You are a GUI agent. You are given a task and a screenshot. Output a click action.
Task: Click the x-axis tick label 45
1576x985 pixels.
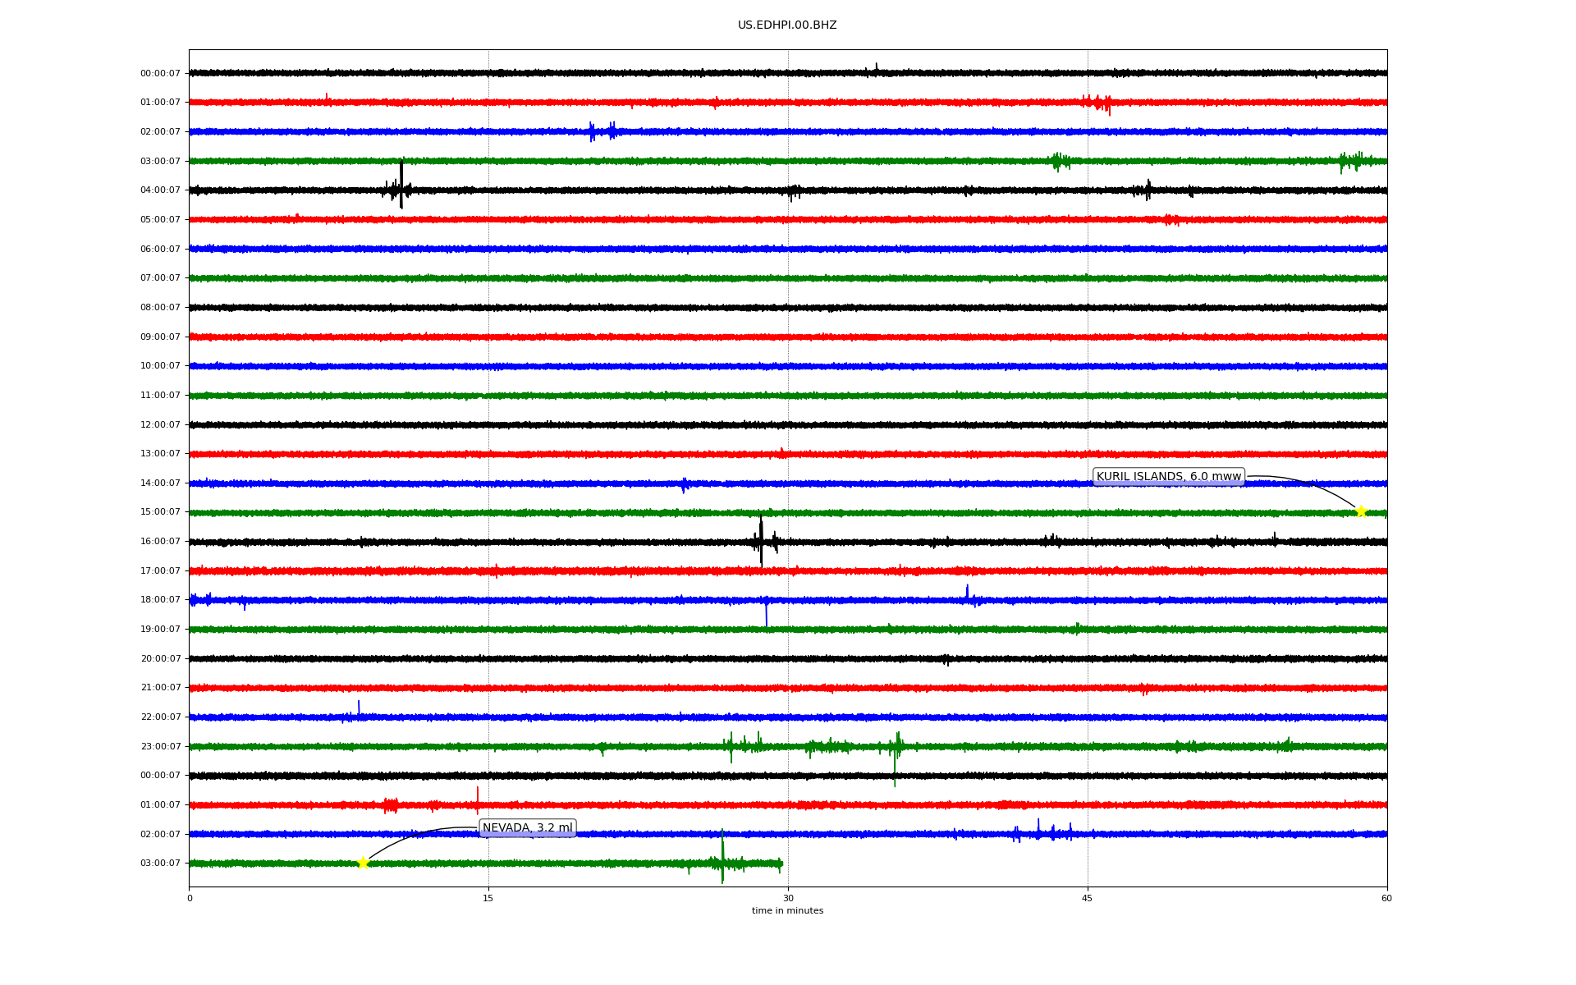point(1088,898)
